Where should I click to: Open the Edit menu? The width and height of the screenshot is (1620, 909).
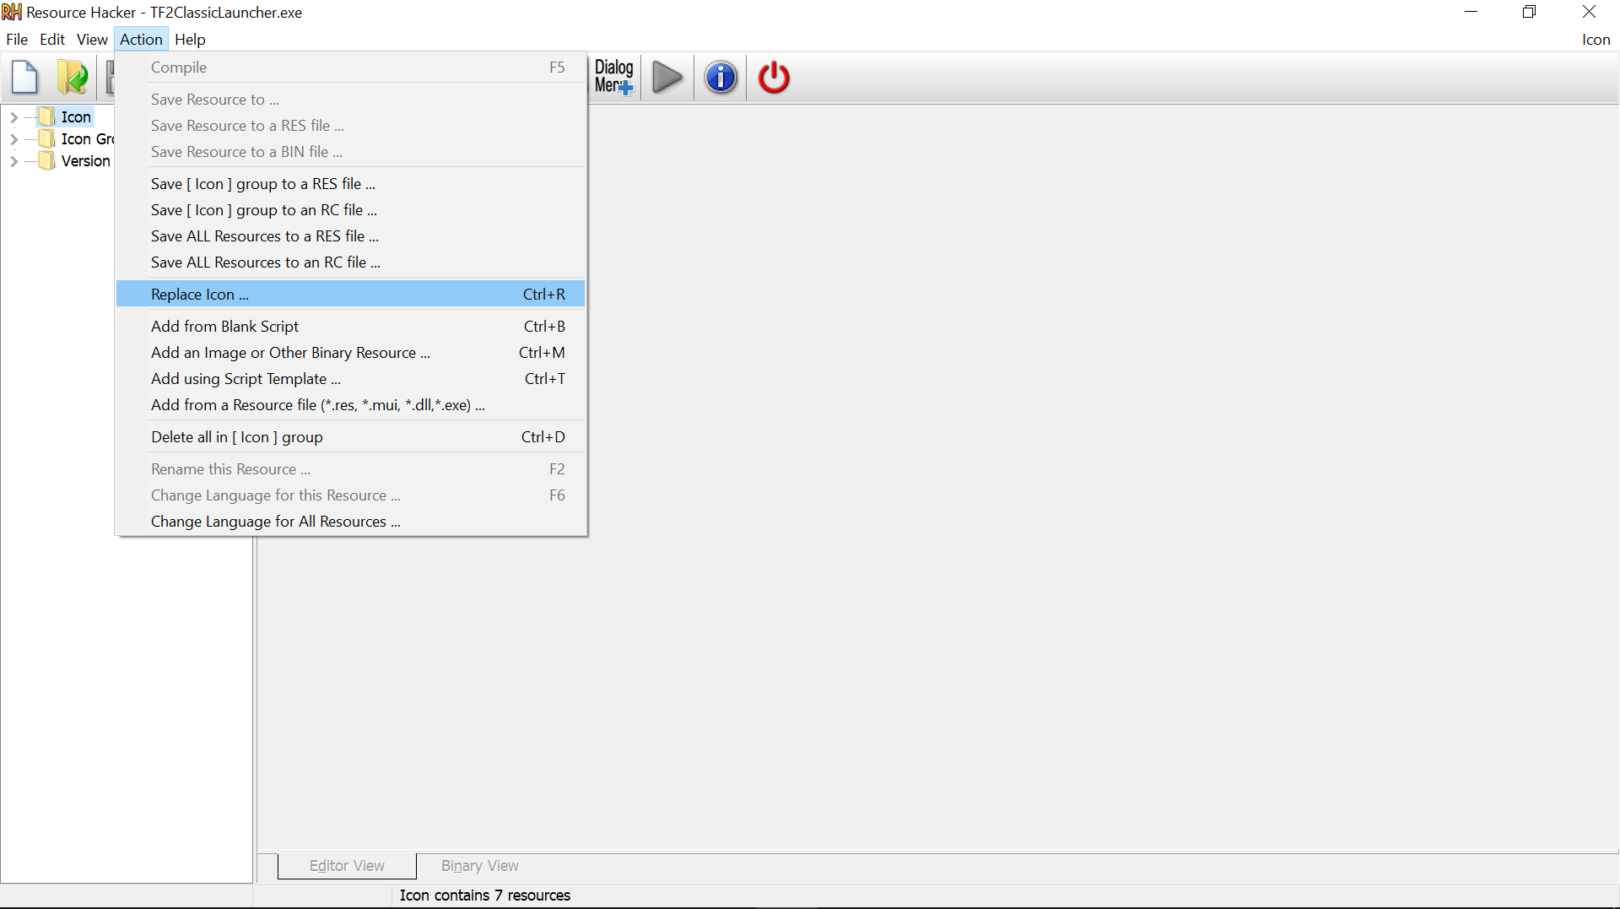pyautogui.click(x=52, y=40)
